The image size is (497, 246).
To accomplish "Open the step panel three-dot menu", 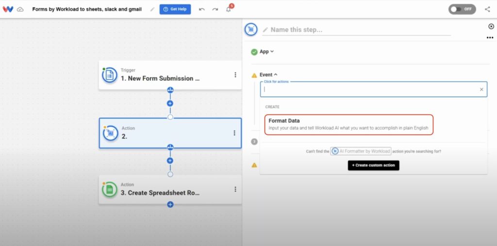I will [x=490, y=38].
